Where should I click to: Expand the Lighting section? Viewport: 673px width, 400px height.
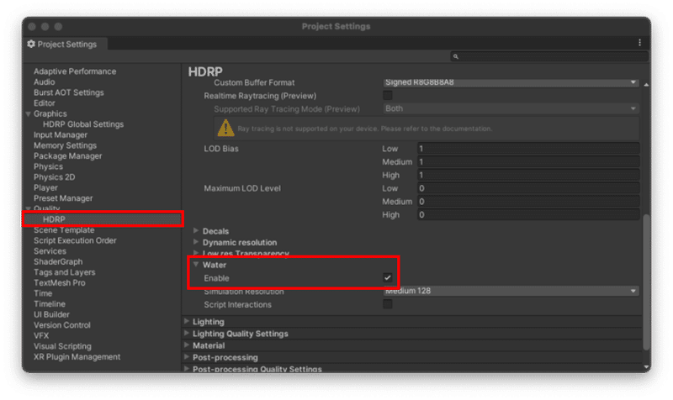pos(187,321)
